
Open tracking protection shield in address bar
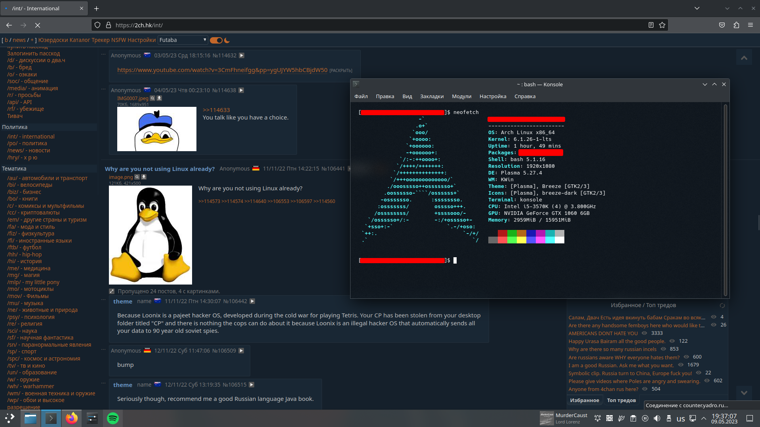(x=97, y=25)
